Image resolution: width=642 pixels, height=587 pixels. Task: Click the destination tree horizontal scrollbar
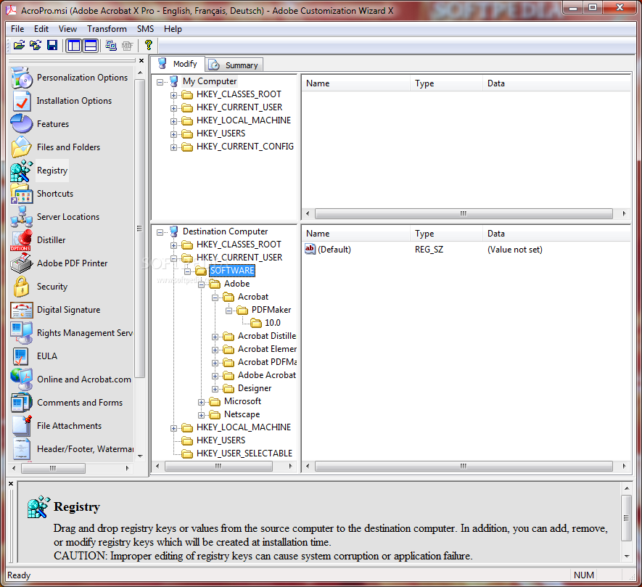pos(218,466)
